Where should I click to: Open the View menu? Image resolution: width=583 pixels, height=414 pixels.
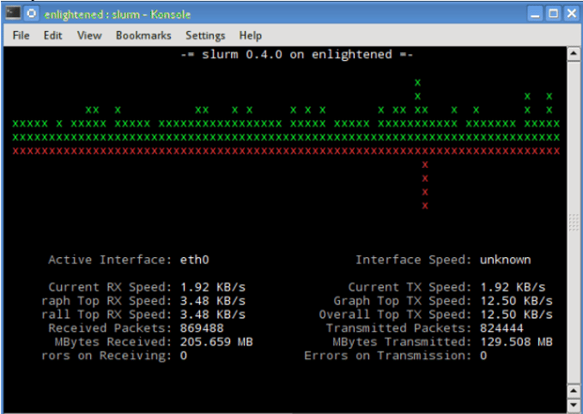pyautogui.click(x=89, y=35)
